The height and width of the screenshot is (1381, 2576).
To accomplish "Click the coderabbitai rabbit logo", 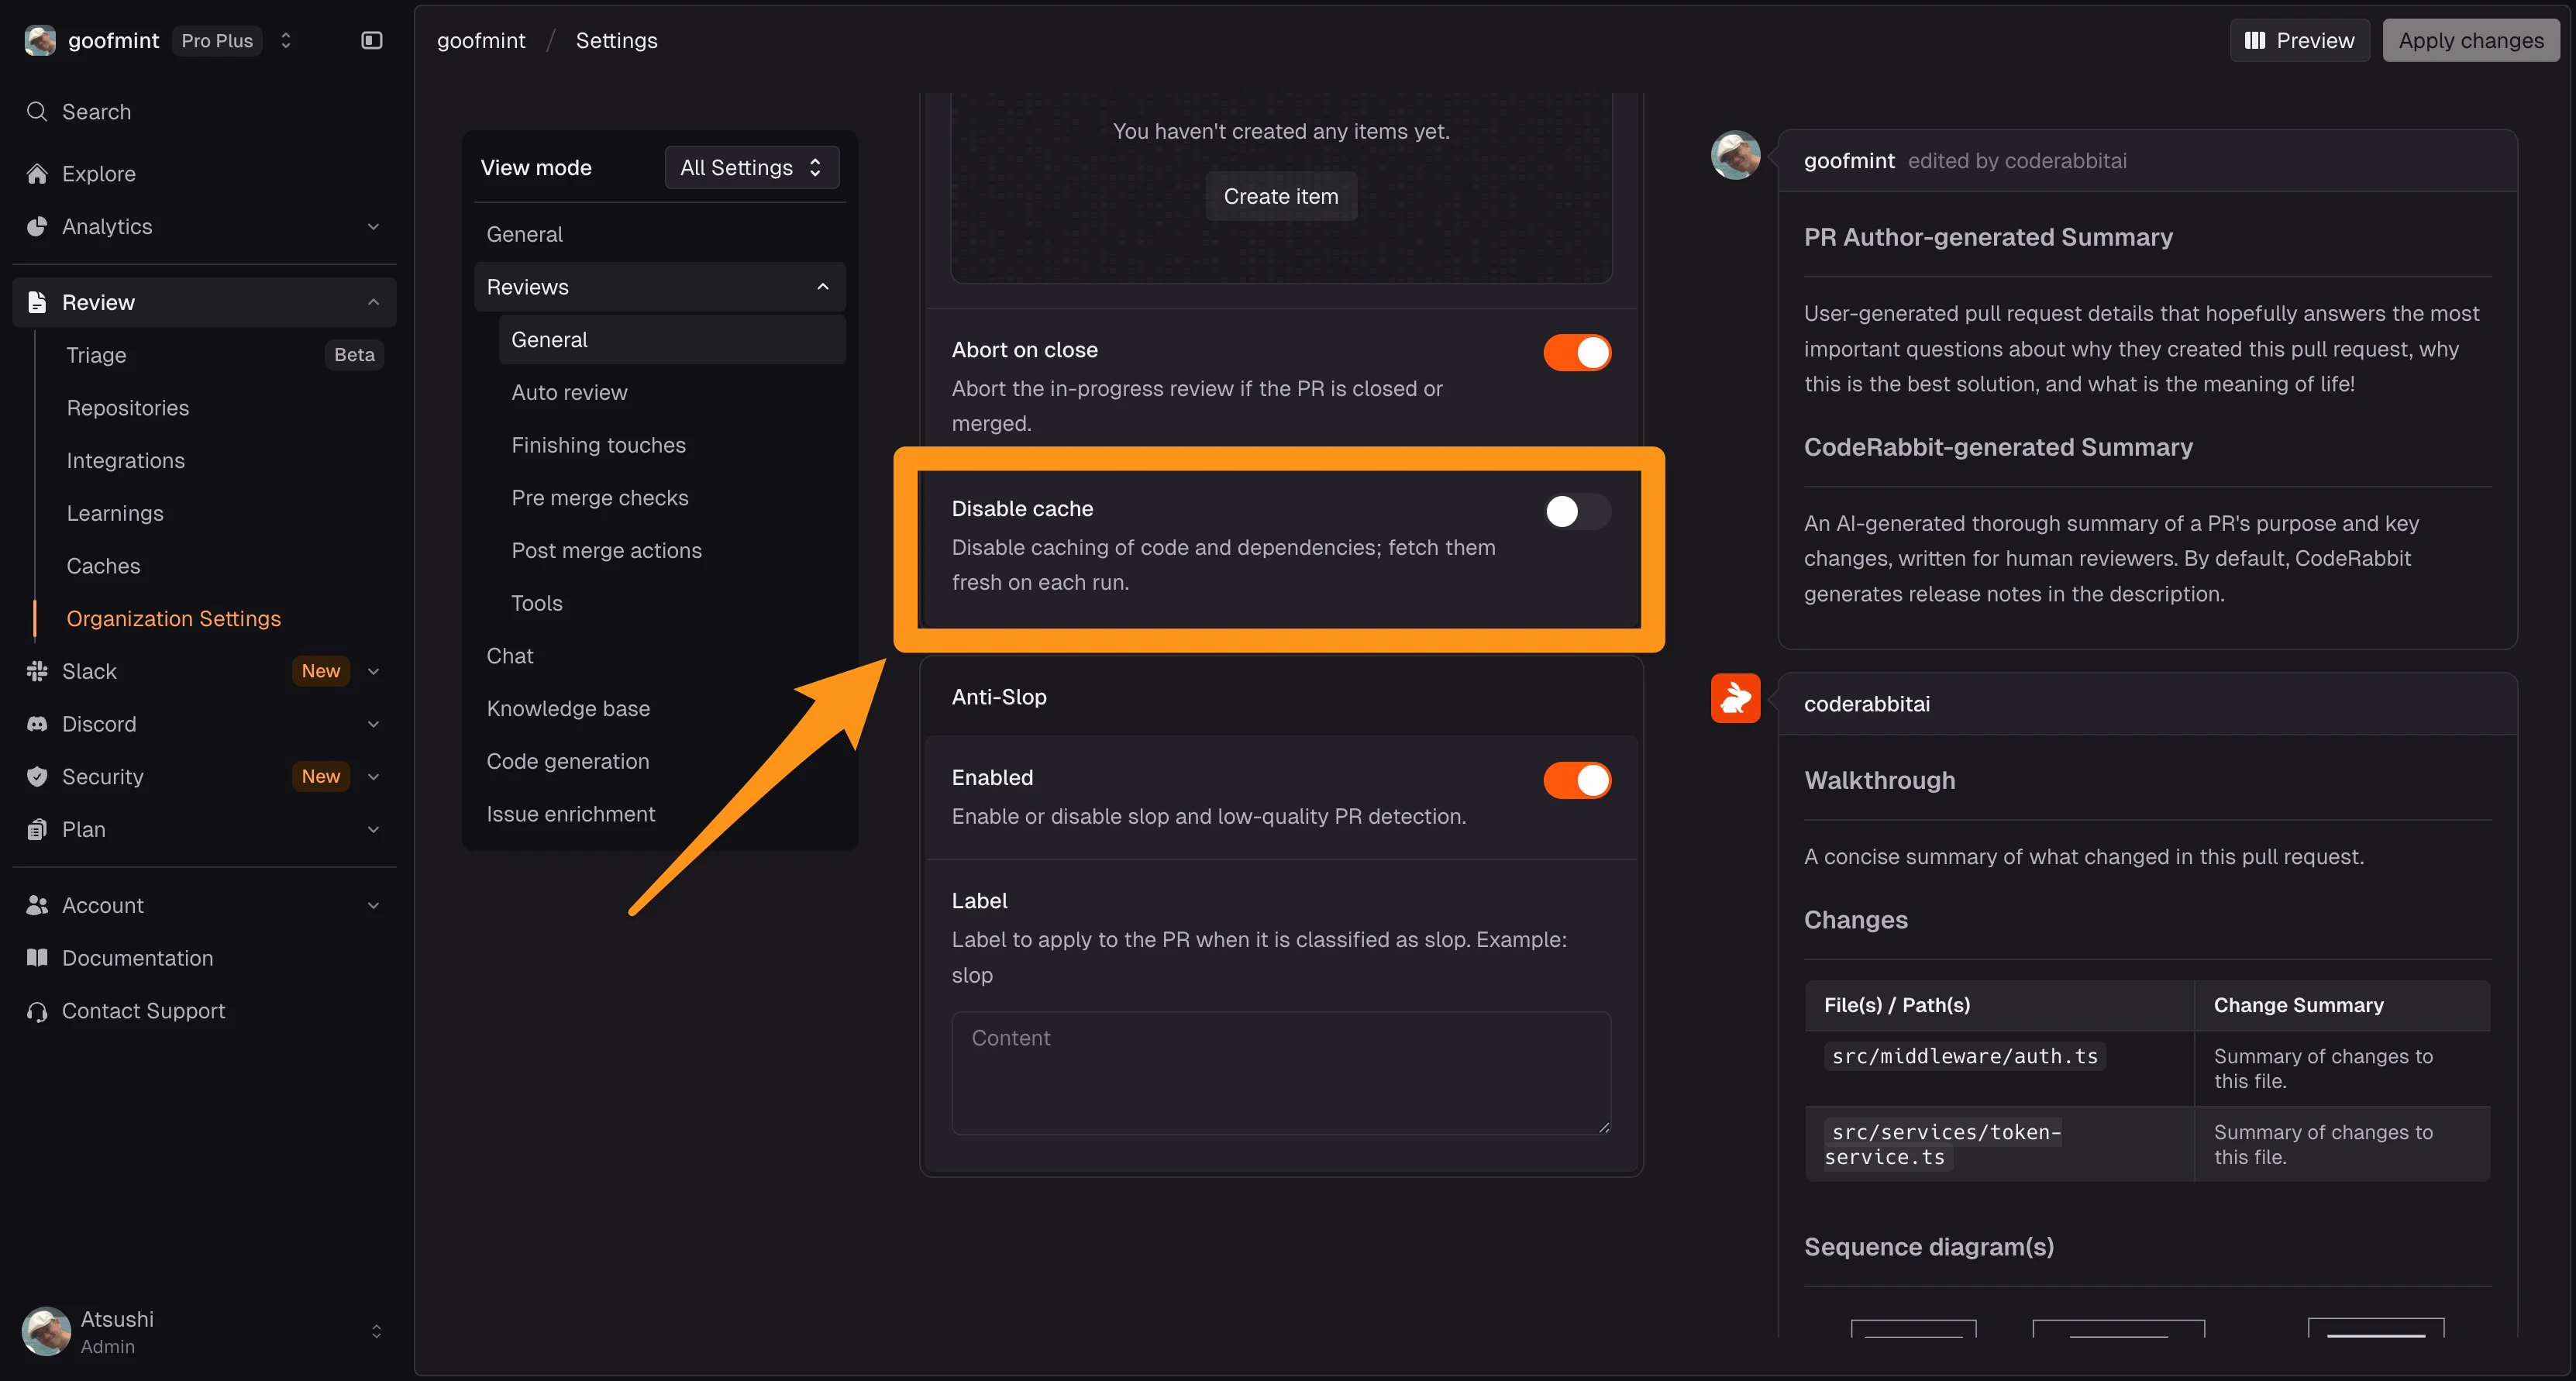I will coord(1735,698).
